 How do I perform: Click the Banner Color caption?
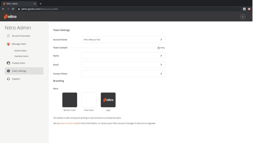[x=70, y=110]
